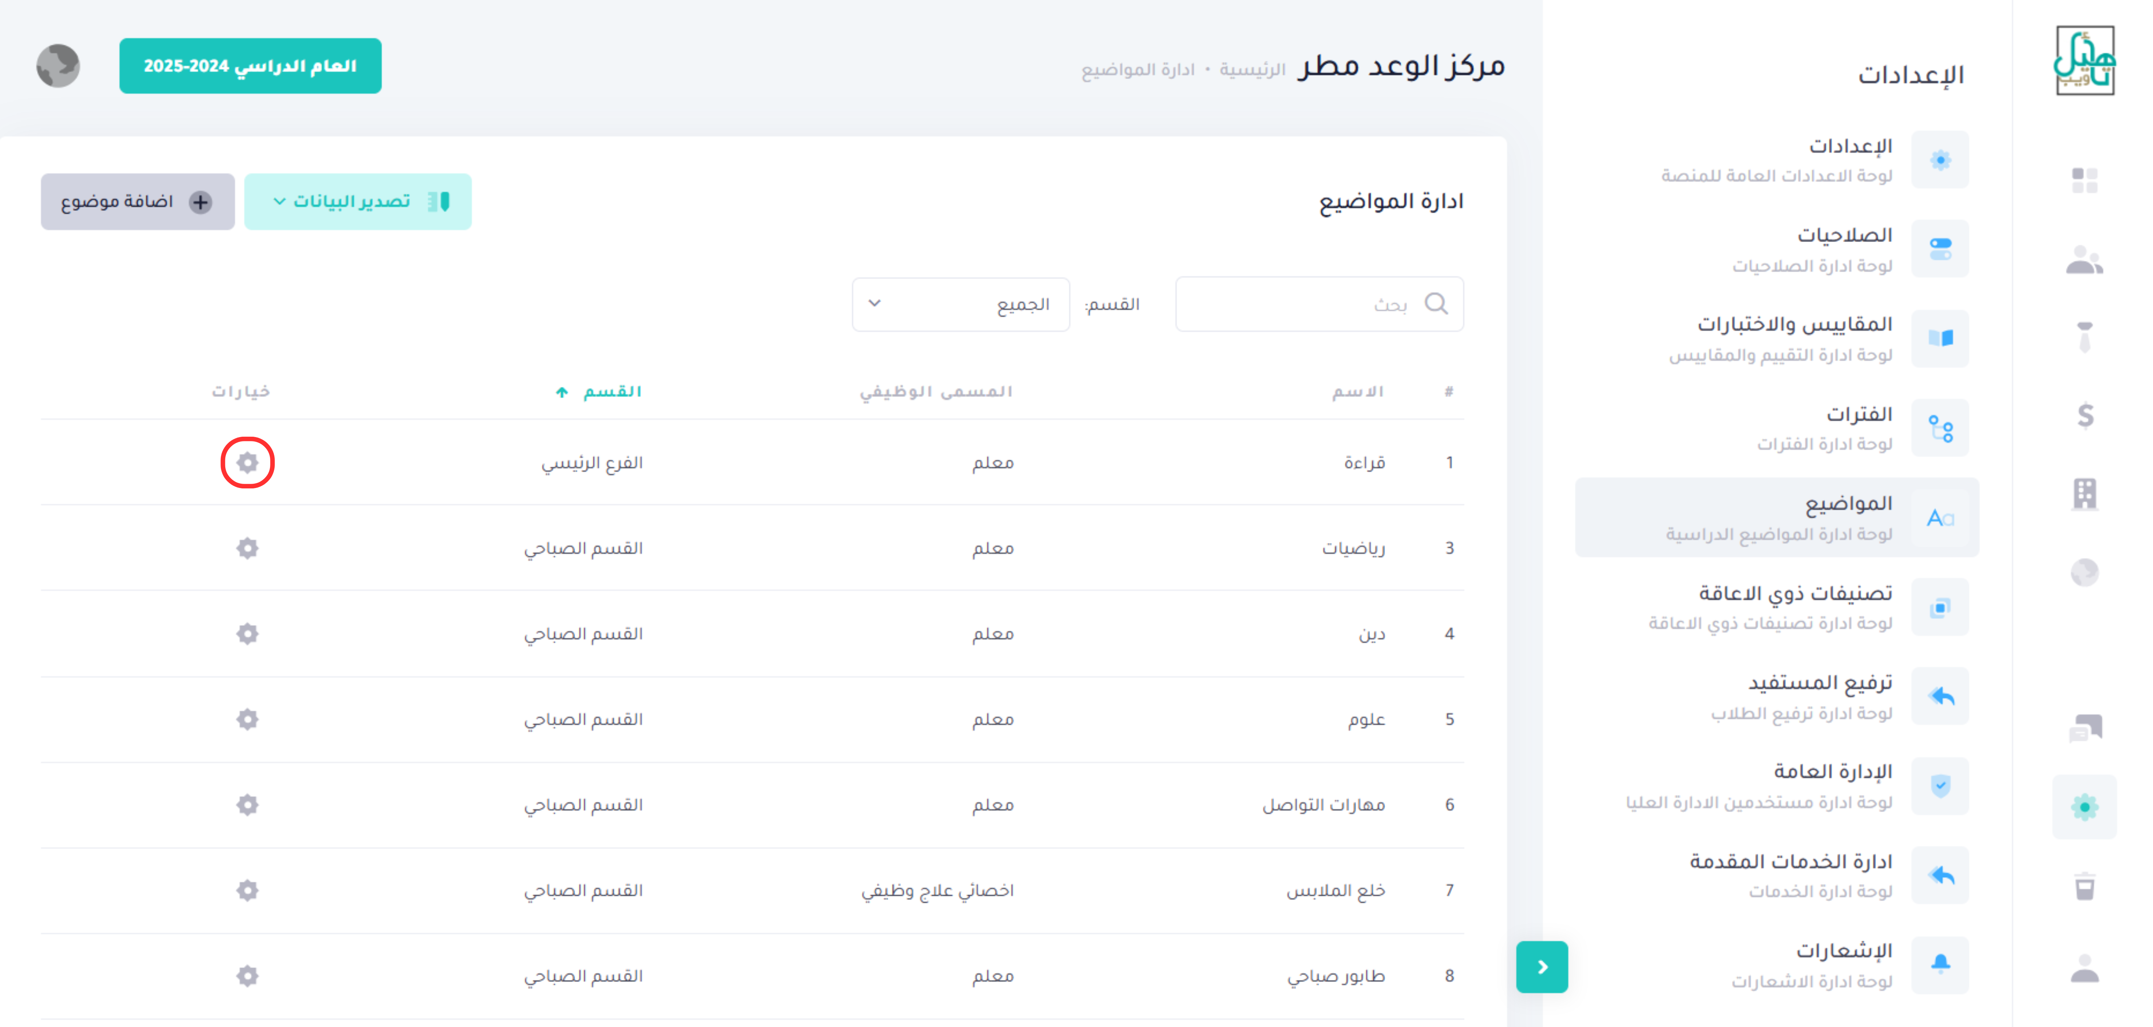Click العام الدراسي 2025-2024 button
The width and height of the screenshot is (2153, 1027).
pos(250,65)
